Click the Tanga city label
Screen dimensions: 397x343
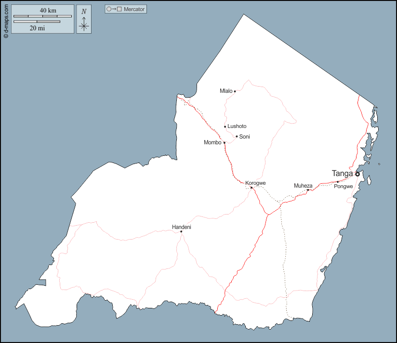(342, 173)
